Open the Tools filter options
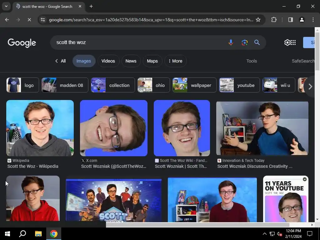This screenshot has width=320, height=240. pyautogui.click(x=252, y=61)
